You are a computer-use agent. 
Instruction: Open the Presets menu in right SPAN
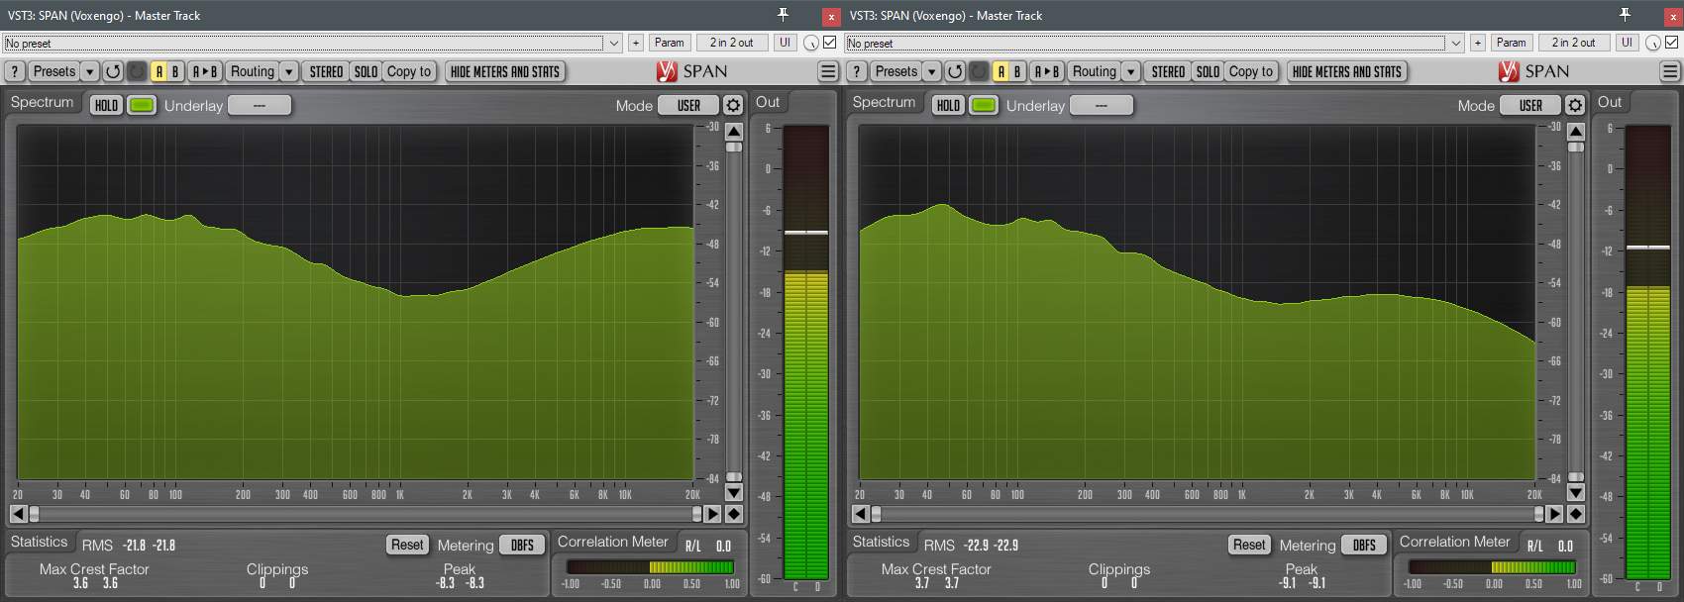pyautogui.click(x=895, y=71)
